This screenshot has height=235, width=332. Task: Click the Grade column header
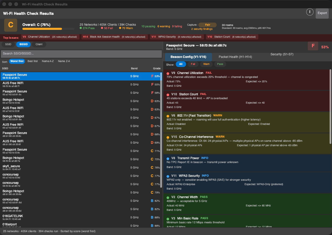[x=156, y=69]
